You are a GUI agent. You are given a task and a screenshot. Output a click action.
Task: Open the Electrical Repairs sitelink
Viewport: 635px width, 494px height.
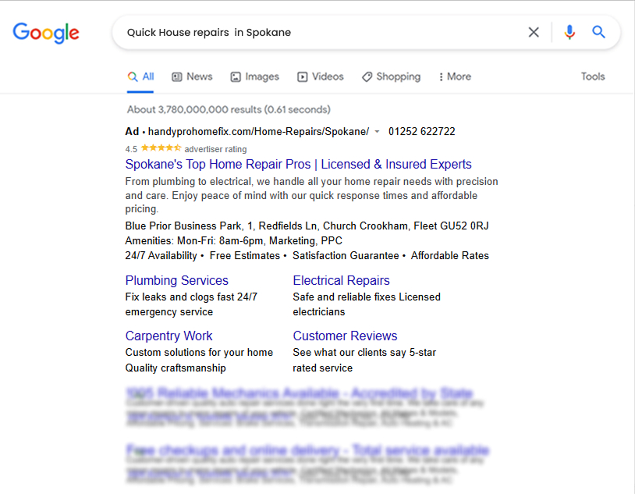pos(341,280)
